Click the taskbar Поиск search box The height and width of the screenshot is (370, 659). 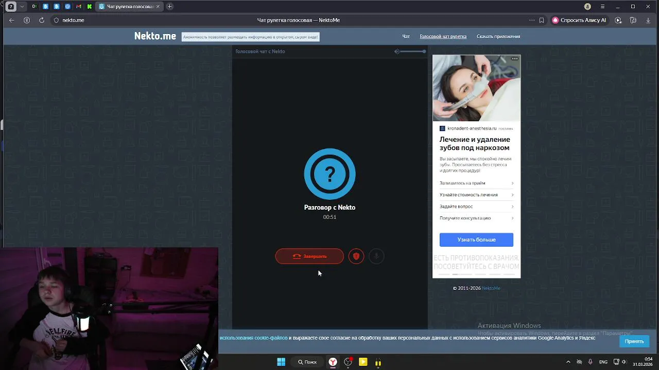click(307, 362)
